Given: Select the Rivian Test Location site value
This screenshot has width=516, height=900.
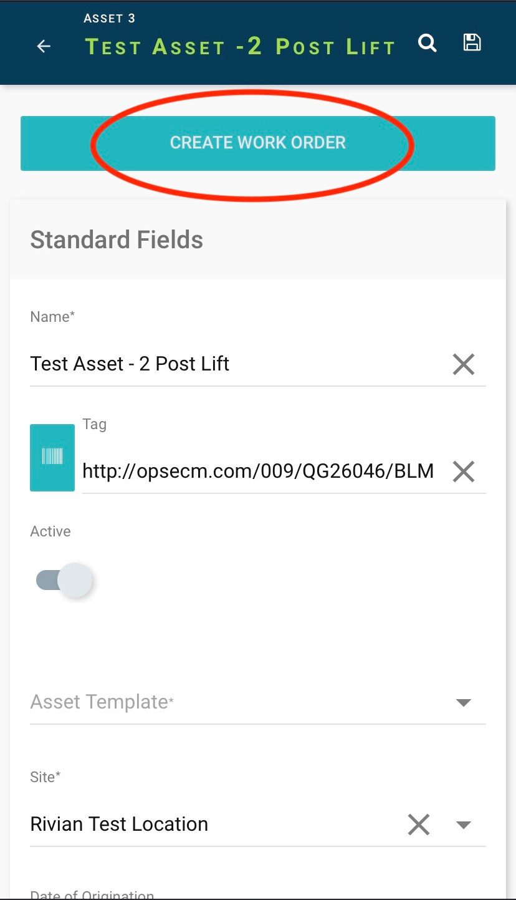Looking at the screenshot, I should (x=119, y=824).
